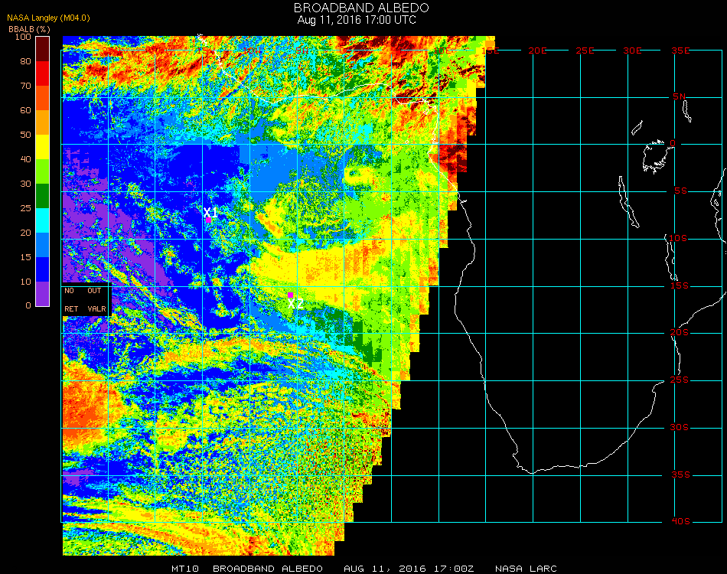Select the dark green 25-30 legend swatch
This screenshot has width=727, height=574.
pyautogui.click(x=43, y=196)
